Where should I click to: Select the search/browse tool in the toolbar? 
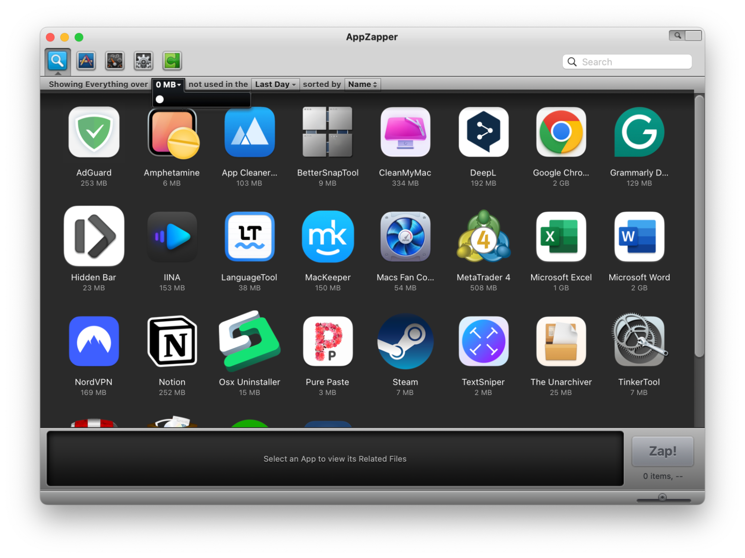tap(57, 61)
